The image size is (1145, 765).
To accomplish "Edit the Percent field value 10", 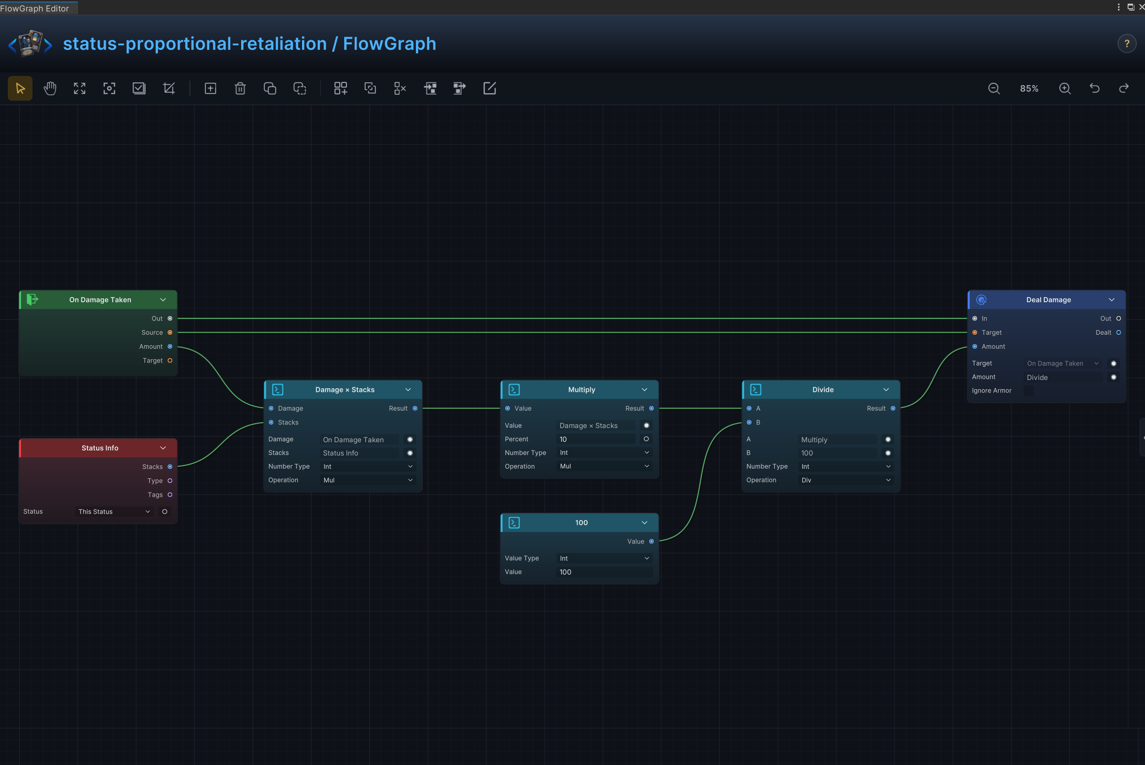I will [x=596, y=439].
